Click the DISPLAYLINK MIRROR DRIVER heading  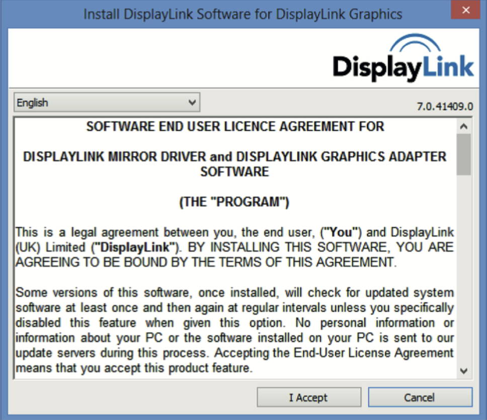point(234,164)
